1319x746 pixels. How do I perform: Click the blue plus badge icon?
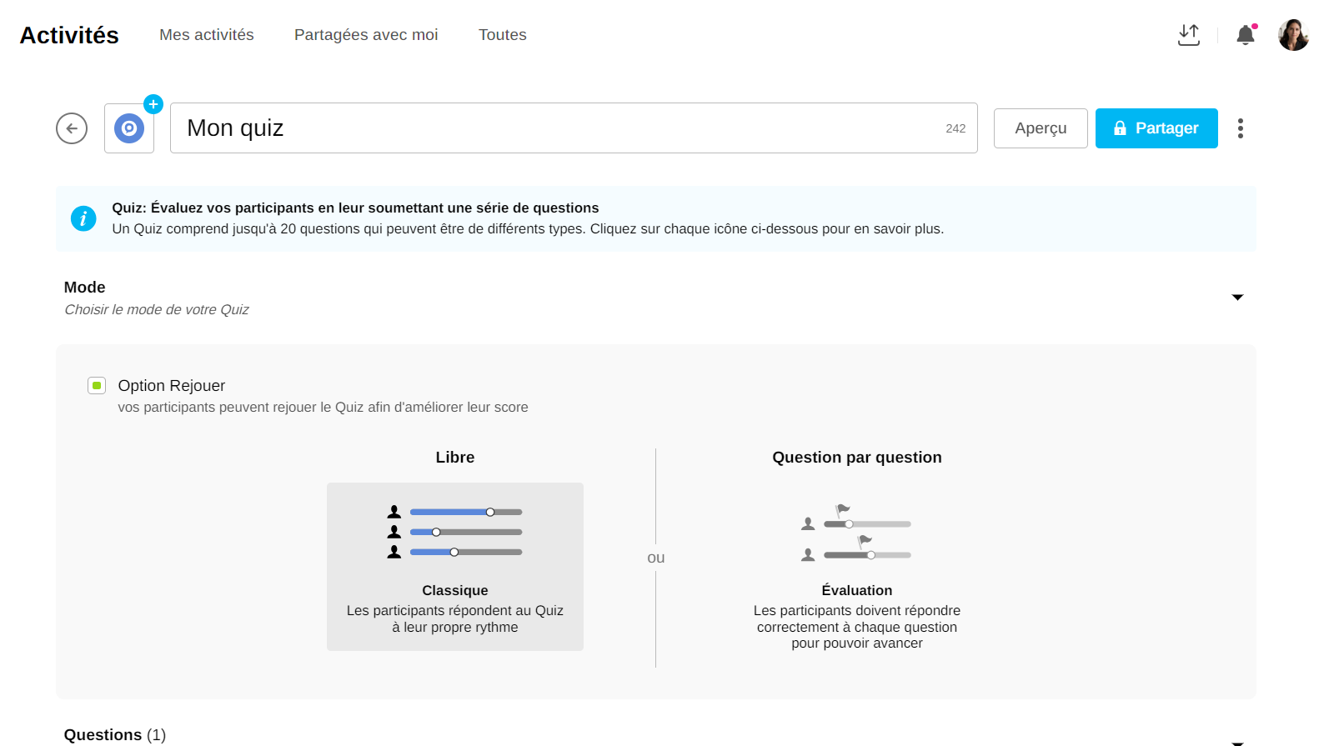click(153, 104)
